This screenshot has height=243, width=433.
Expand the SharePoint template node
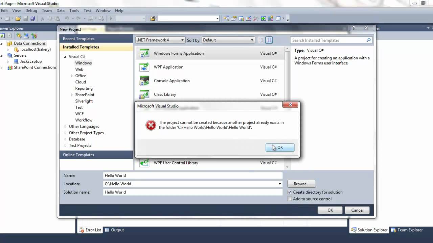(x=72, y=95)
